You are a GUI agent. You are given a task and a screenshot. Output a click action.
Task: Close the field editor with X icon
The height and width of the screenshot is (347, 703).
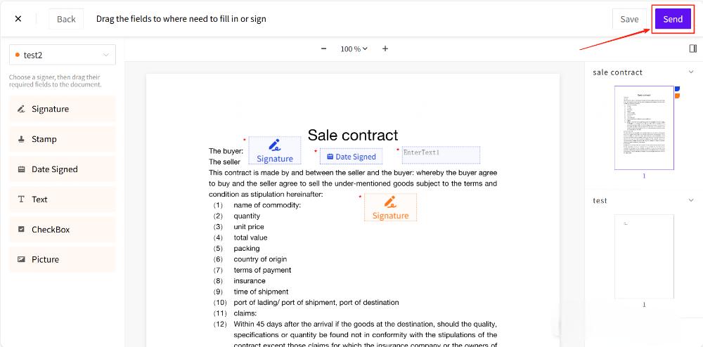click(18, 19)
